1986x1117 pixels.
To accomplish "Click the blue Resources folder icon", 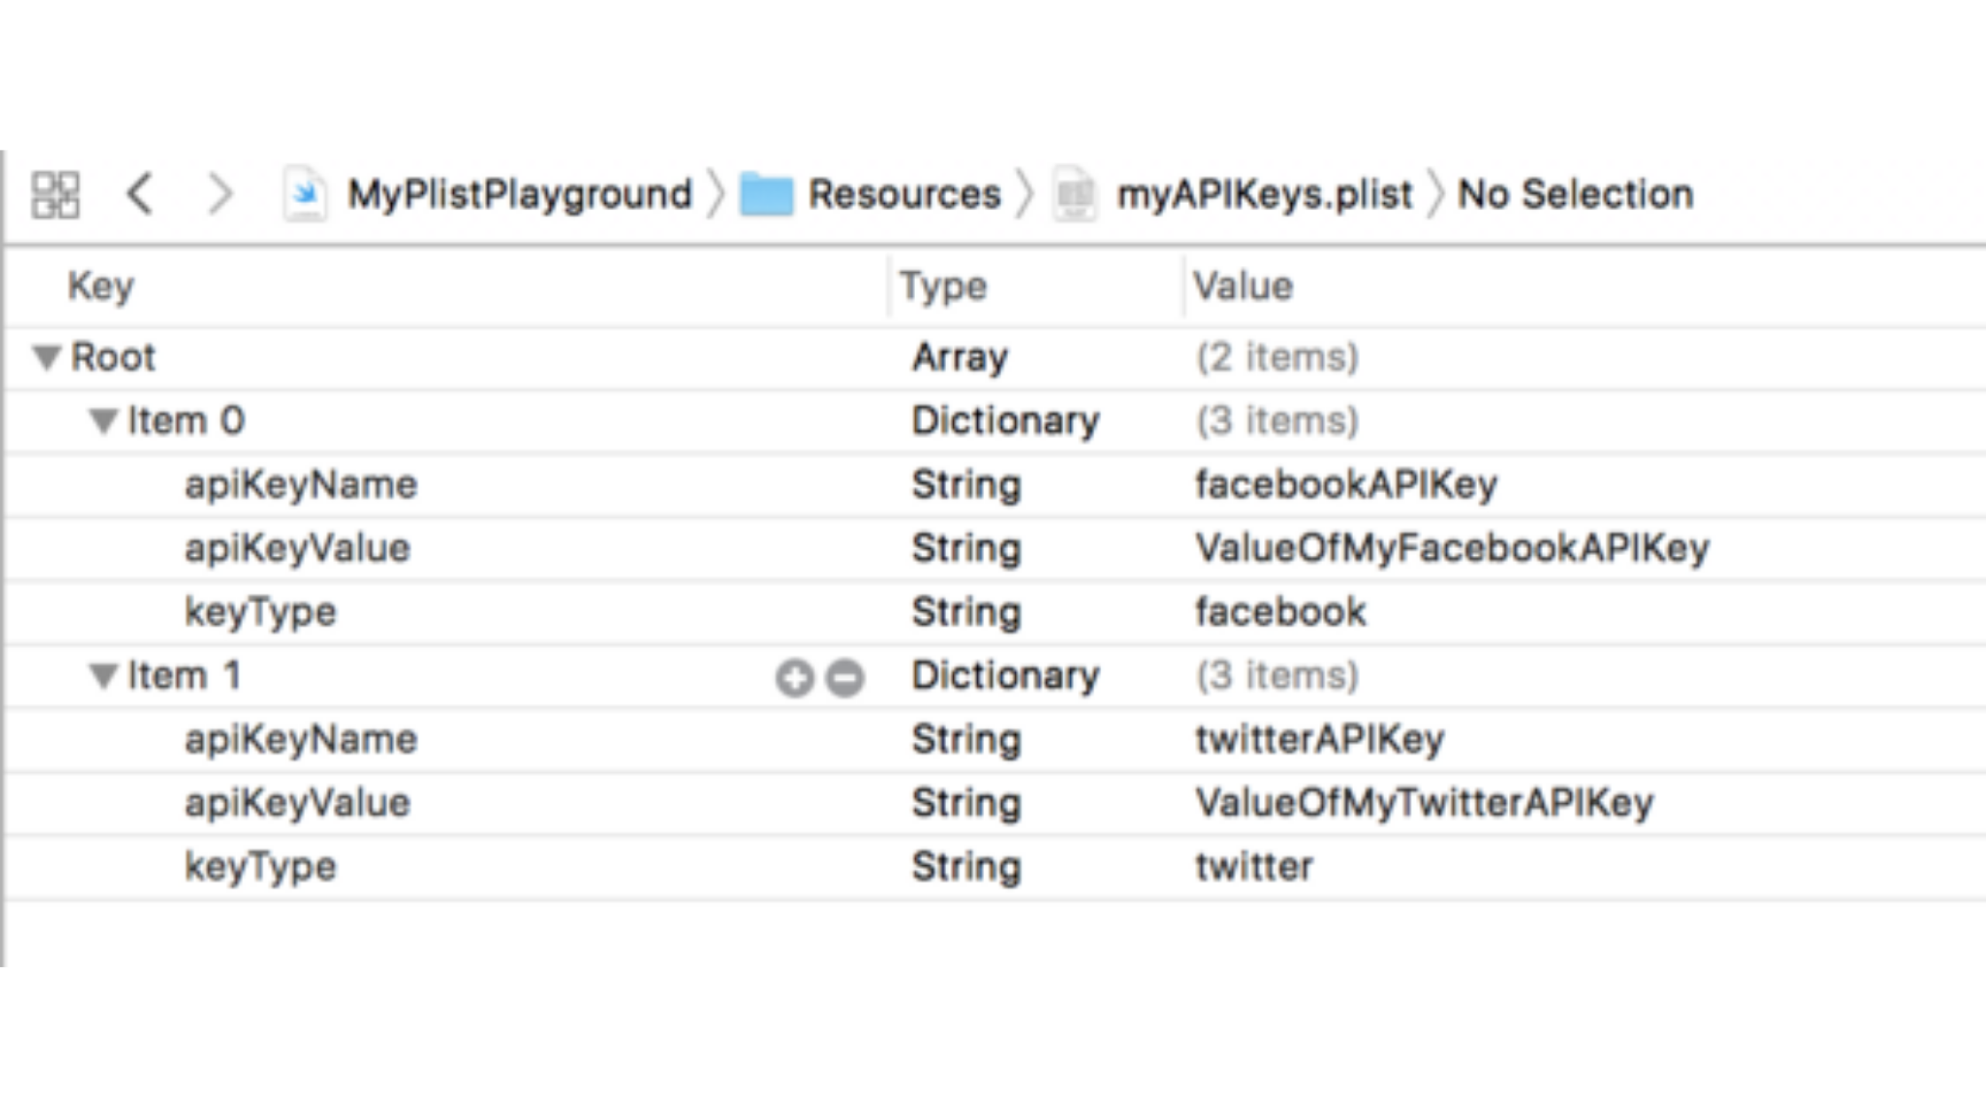I will pos(766,194).
